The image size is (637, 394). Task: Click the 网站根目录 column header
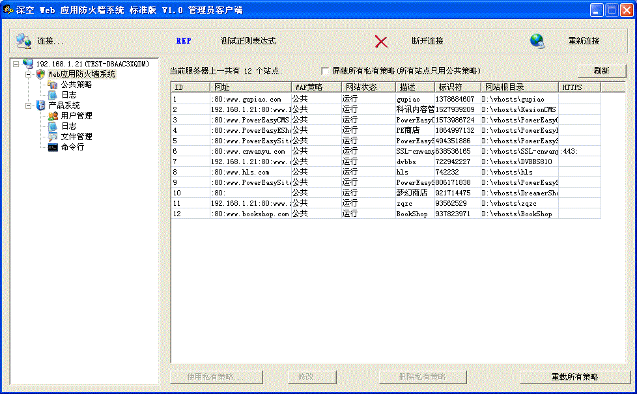pos(520,87)
